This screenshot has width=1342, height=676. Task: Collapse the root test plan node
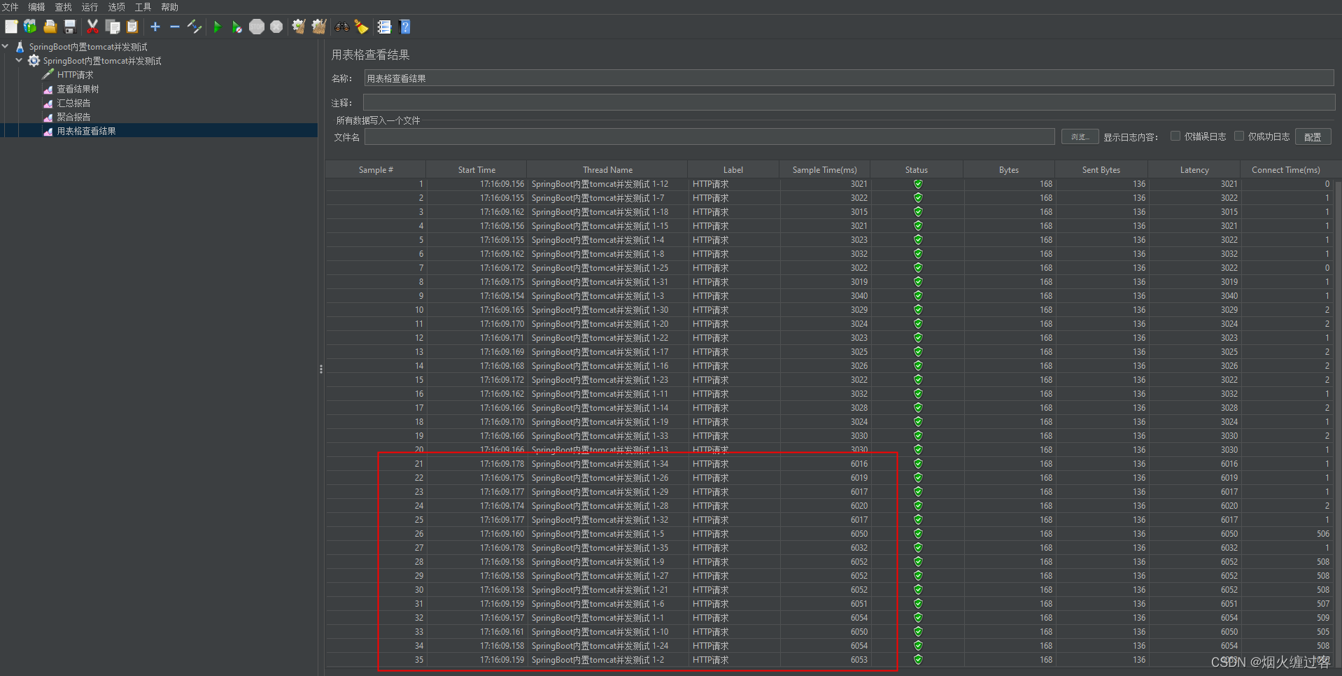pos(6,46)
